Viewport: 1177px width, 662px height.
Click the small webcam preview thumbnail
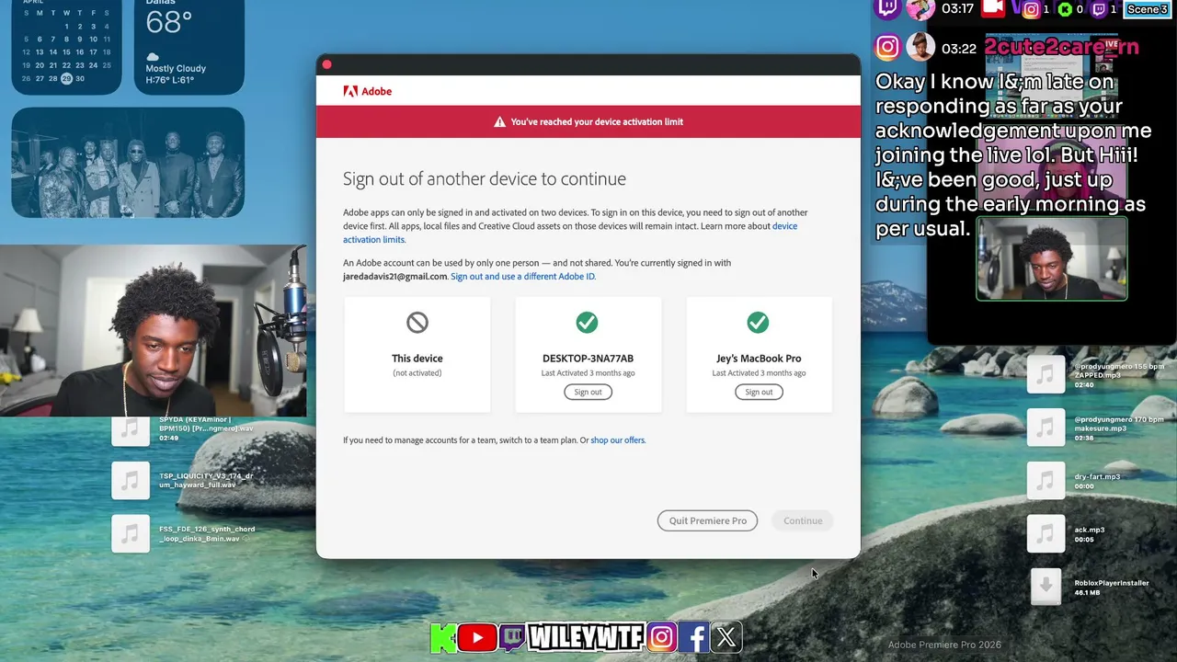point(1051,258)
